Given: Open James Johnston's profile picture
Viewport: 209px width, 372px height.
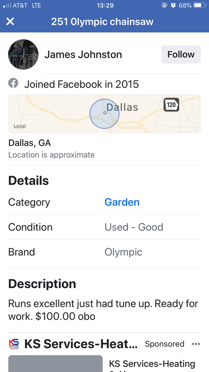Looking at the screenshot, I should tap(23, 54).
